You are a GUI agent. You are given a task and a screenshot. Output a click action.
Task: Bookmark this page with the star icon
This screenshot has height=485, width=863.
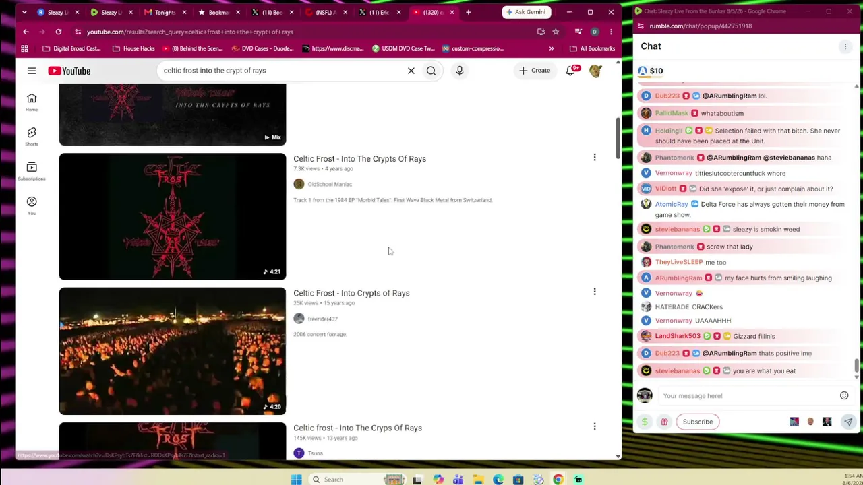(x=556, y=32)
